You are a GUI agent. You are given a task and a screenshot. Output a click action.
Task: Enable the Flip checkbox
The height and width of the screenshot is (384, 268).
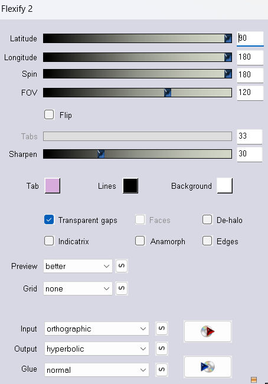click(x=49, y=114)
